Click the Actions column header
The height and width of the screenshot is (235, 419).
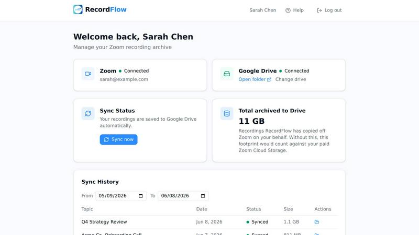(323, 209)
